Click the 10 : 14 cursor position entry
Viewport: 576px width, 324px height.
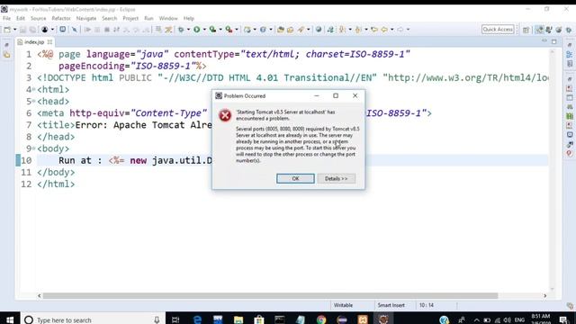426,305
